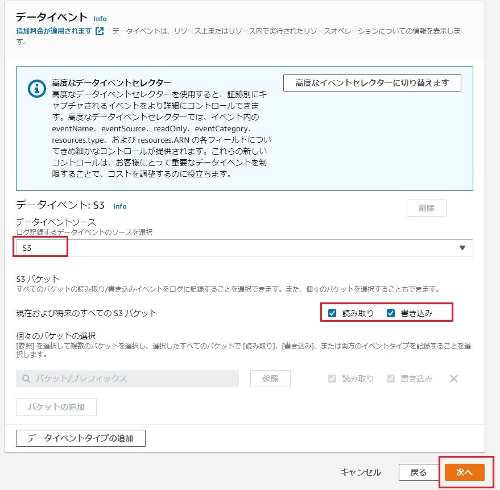The width and height of the screenshot is (500, 490).
Task: Click 戻る button
Action: 418,472
